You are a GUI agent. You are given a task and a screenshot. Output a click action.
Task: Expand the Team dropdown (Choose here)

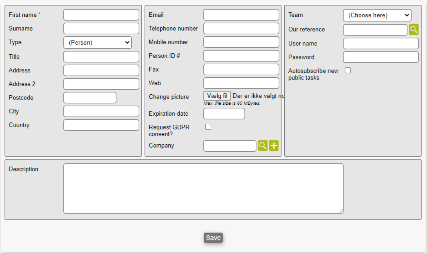click(x=377, y=15)
